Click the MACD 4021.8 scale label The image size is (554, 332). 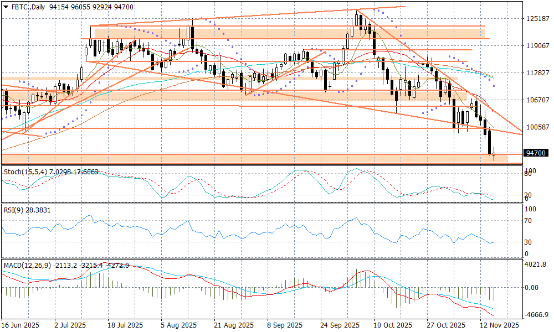pos(536,264)
